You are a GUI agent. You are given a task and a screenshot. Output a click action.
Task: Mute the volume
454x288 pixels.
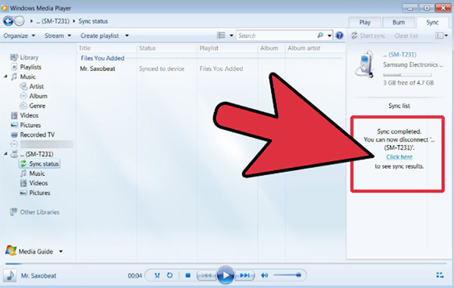[x=264, y=275]
